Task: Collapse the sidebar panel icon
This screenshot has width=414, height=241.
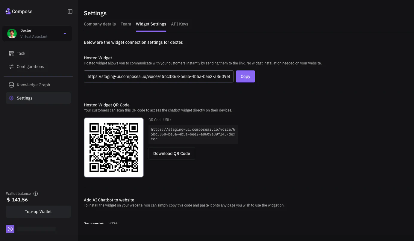Action: tap(70, 11)
